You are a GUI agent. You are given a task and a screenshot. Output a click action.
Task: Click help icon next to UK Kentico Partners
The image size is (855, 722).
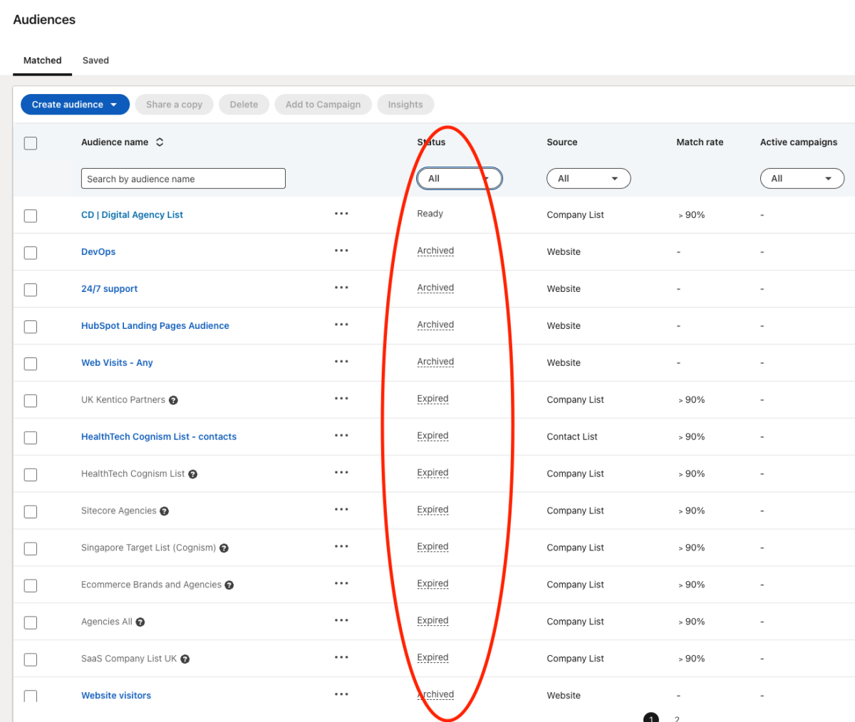[x=173, y=400]
